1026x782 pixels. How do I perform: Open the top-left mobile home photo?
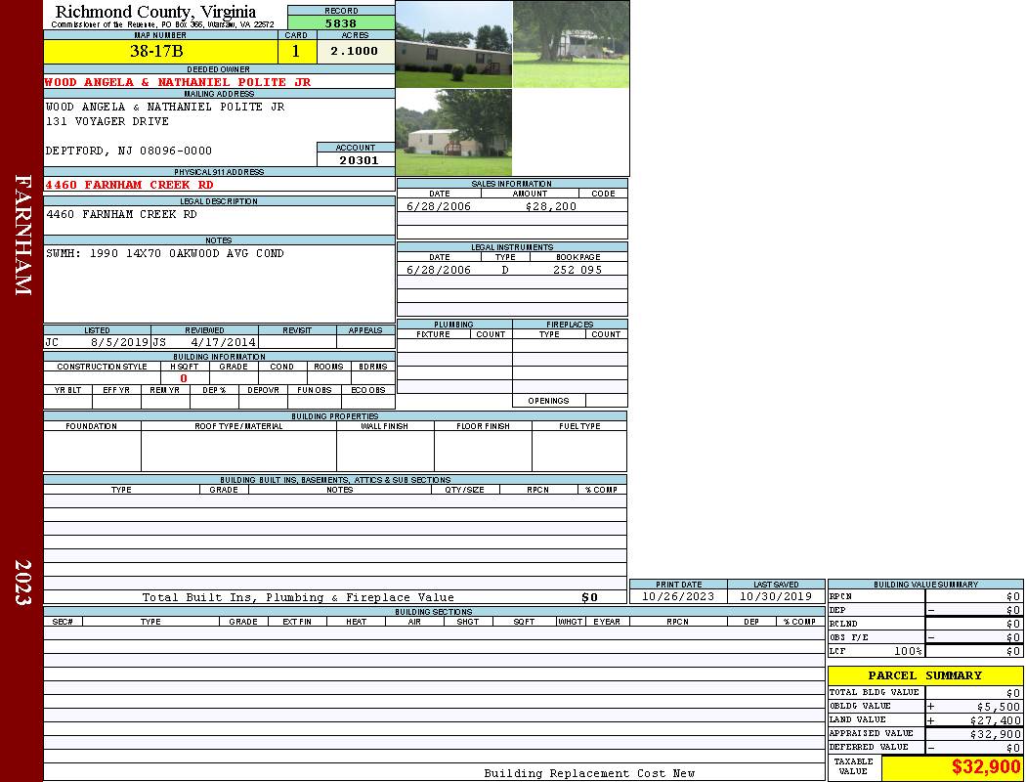tap(453, 44)
